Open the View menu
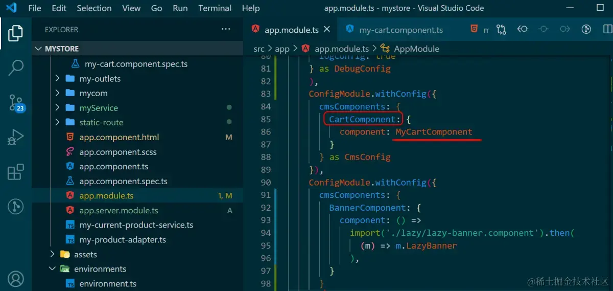Image resolution: width=613 pixels, height=291 pixels. click(x=131, y=8)
